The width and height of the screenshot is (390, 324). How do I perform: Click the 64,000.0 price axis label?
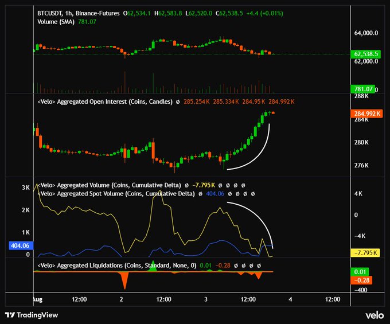coord(366,33)
